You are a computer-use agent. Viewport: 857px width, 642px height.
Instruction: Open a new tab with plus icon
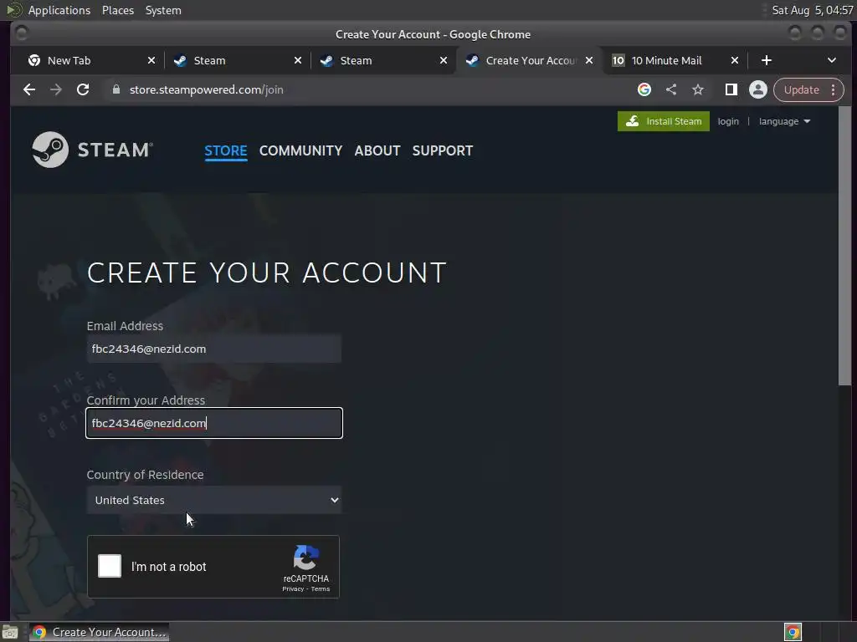[x=767, y=60]
